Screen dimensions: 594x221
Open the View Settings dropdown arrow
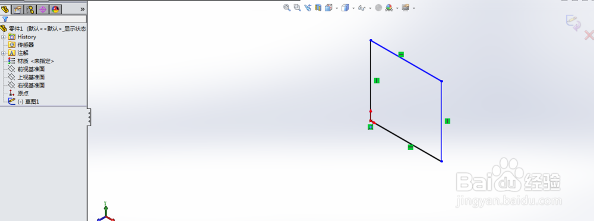coord(414,8)
